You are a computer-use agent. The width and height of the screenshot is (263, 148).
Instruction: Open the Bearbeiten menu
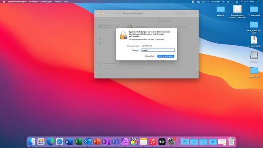click(x=34, y=2)
